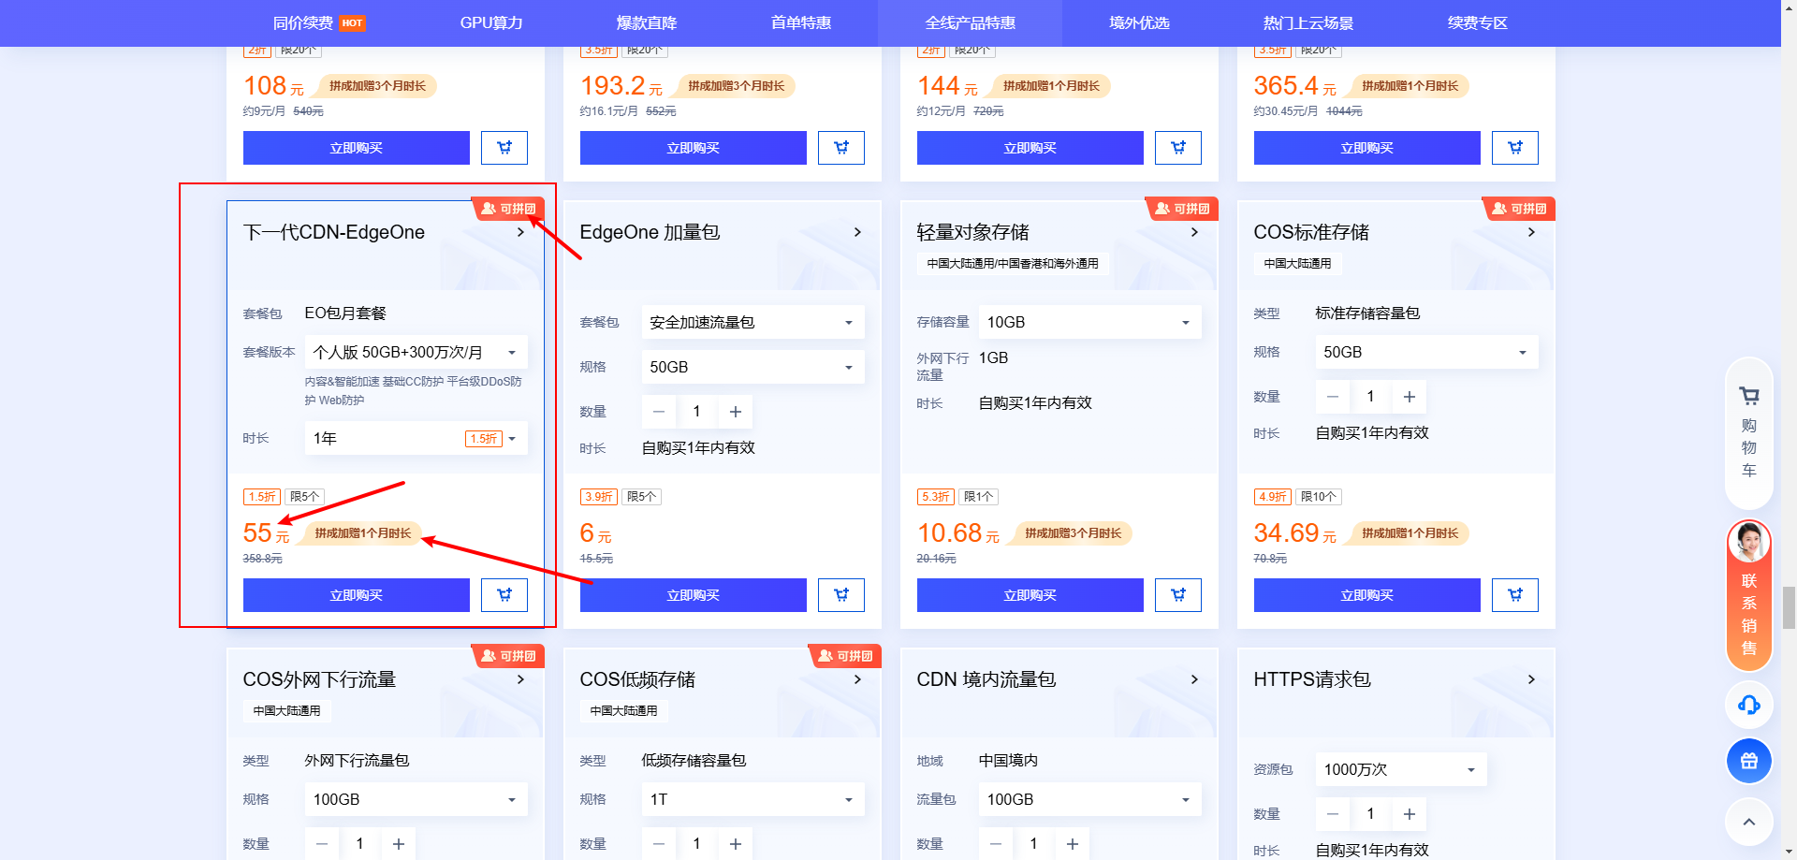Click the 可拼团 badge on 下一代CDN-EdgeOne
The width and height of the screenshot is (1797, 860).
[x=507, y=209]
